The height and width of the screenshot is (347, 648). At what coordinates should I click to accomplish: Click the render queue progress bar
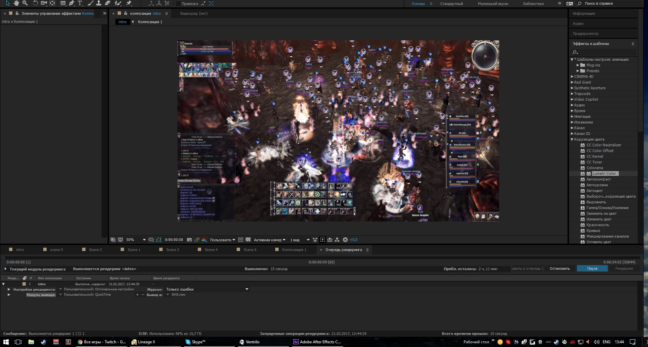[322, 258]
